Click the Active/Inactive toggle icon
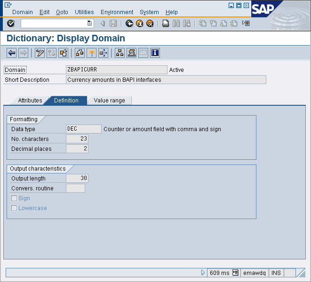Screen dimensions: 311x282 pos(52,53)
